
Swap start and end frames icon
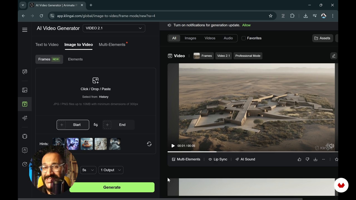click(x=96, y=125)
